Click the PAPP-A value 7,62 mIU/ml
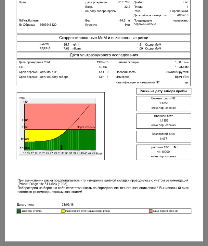The width and height of the screenshot is (208, 246). click(x=71, y=49)
